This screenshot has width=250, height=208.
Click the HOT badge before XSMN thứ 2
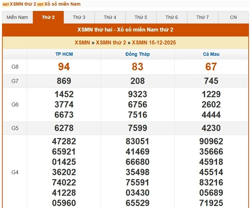pyautogui.click(x=6, y=4)
